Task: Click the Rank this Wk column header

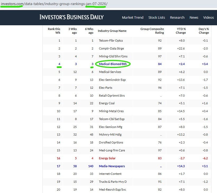Action: (54, 31)
